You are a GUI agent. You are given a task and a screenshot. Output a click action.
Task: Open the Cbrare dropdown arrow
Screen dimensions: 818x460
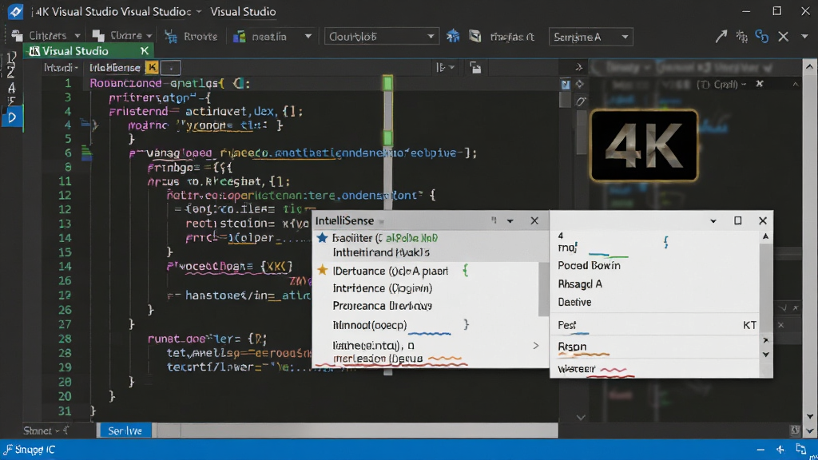149,36
